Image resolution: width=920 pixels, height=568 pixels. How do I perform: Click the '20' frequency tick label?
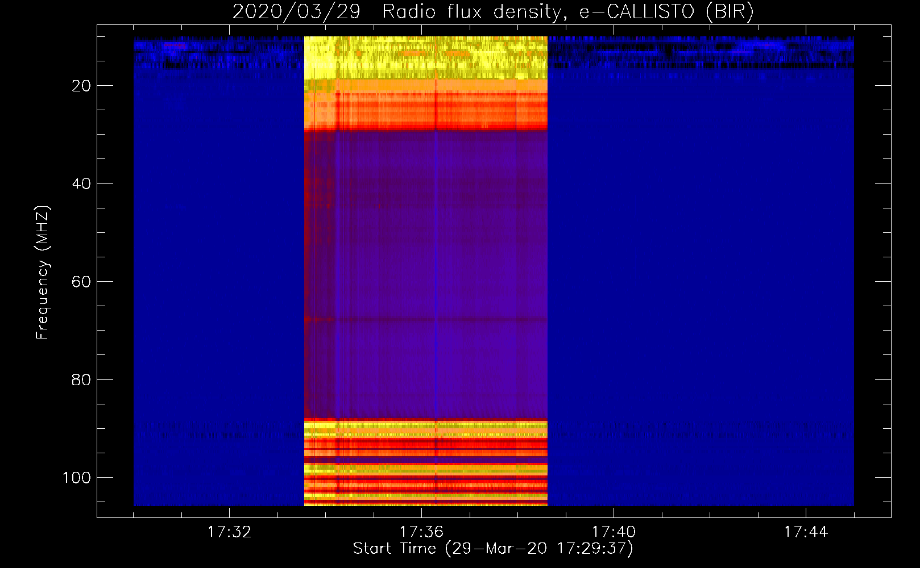pyautogui.click(x=81, y=86)
